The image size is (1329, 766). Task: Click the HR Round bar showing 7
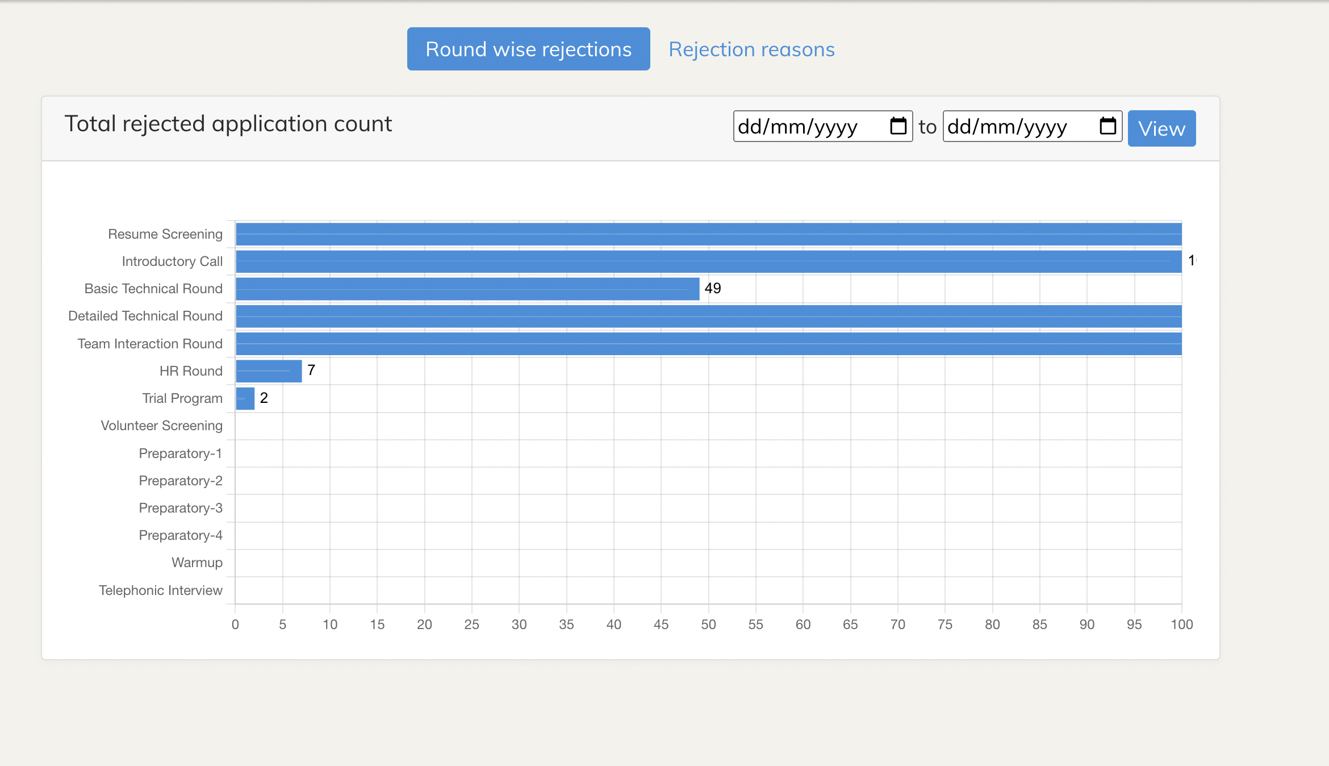(x=267, y=370)
